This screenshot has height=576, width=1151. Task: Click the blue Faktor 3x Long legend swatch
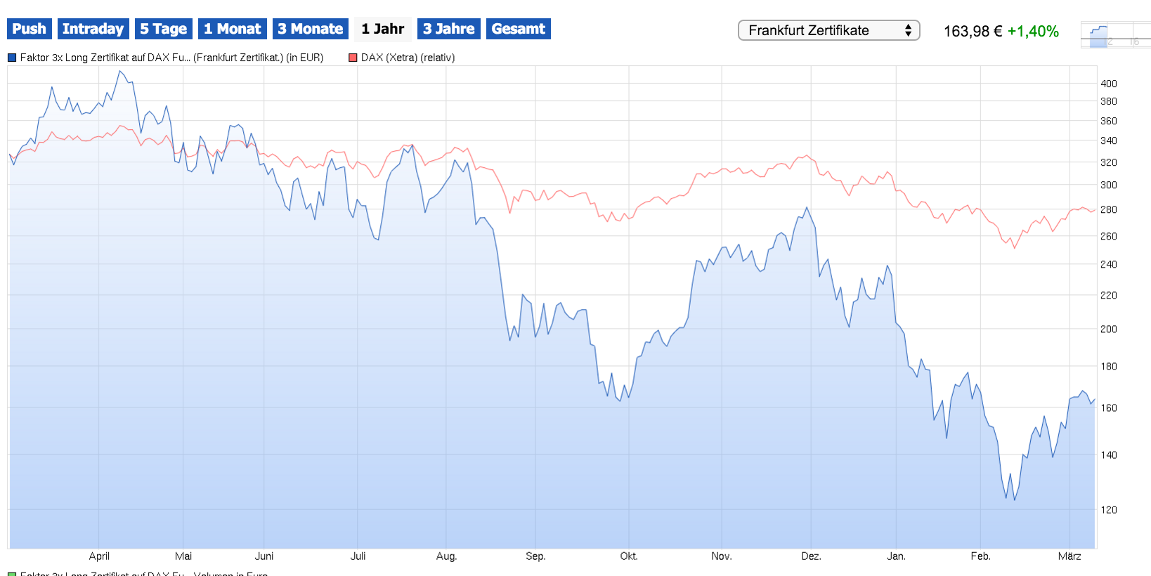click(x=12, y=58)
